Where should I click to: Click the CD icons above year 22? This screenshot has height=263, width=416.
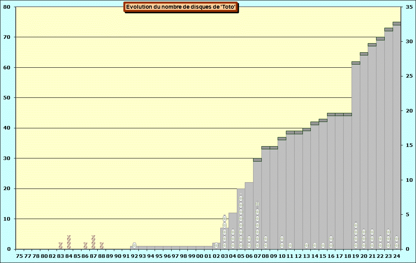coord(380,242)
